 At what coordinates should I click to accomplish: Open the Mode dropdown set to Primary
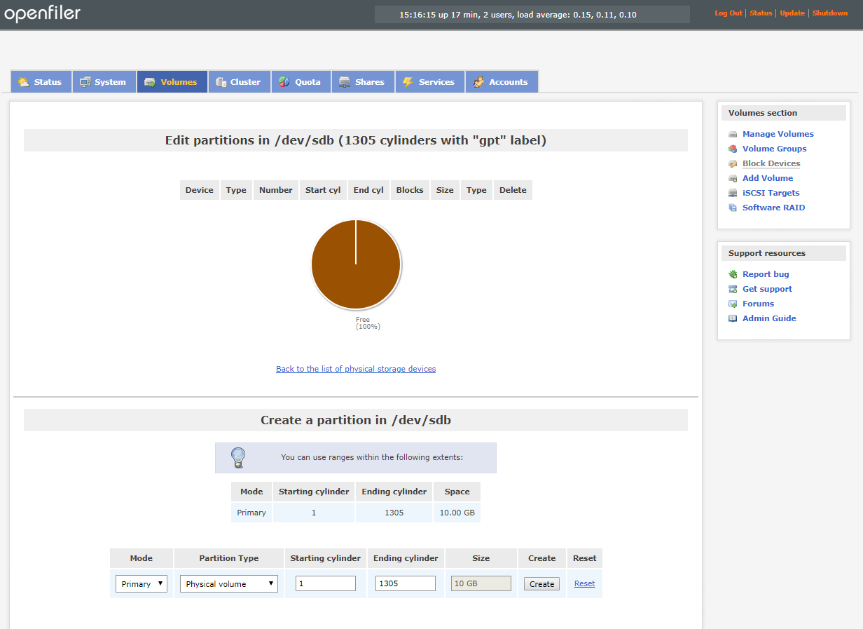(141, 584)
